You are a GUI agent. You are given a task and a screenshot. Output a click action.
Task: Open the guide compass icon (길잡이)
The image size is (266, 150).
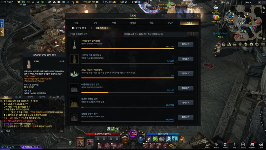pos(243,145)
